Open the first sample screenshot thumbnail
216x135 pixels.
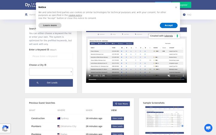point(164,117)
